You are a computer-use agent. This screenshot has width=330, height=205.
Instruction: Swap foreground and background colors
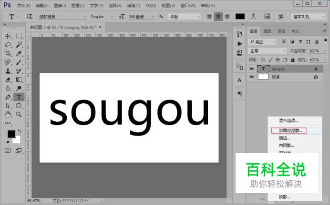[x=20, y=131]
